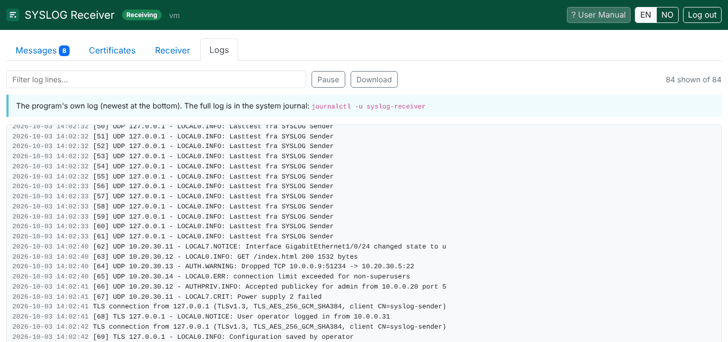Image resolution: width=728 pixels, height=342 pixels.
Task: Switch language to EN
Action: (646, 15)
